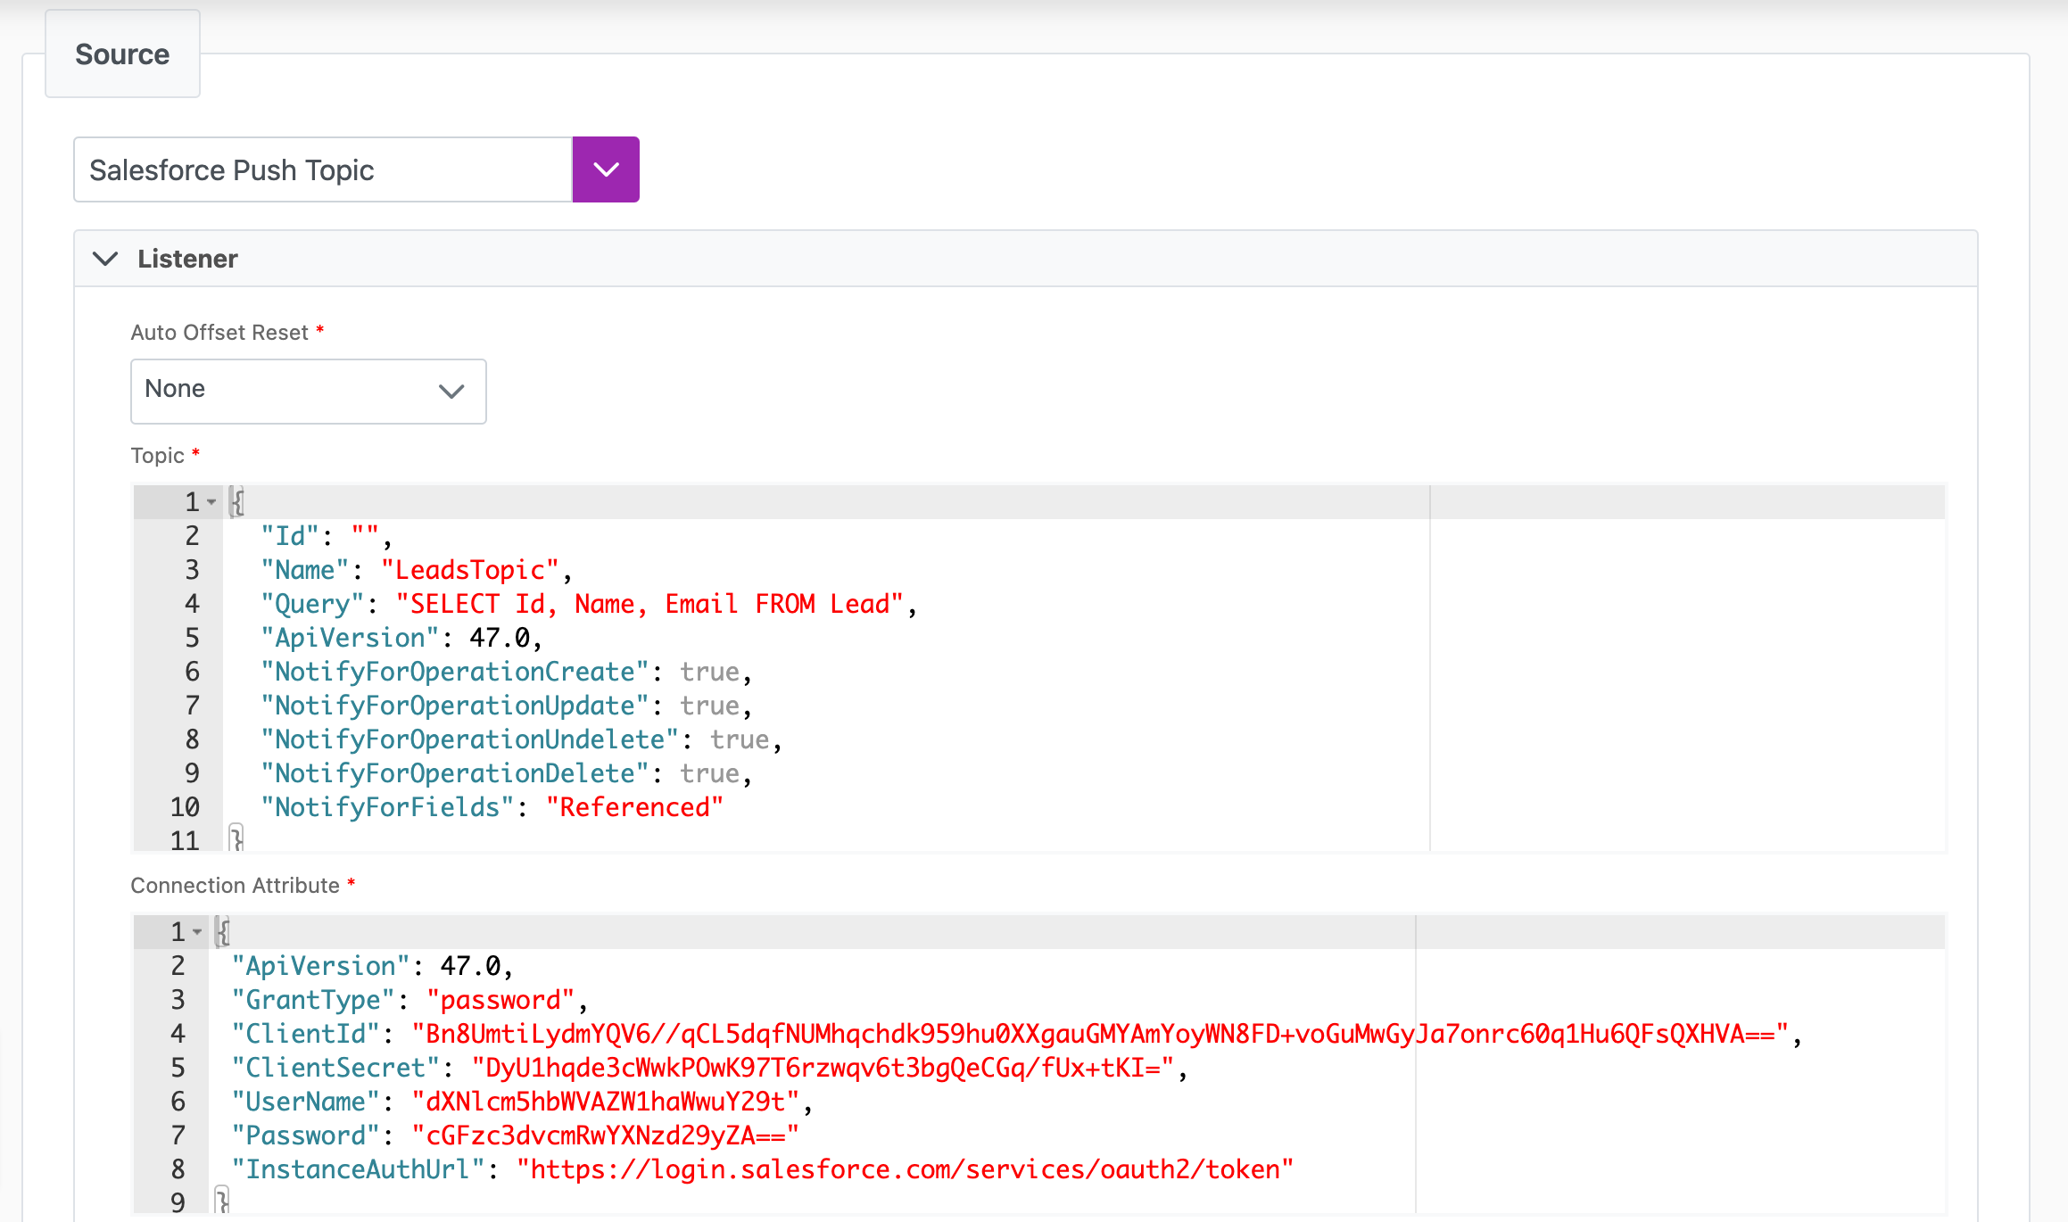Click the Topic field label
This screenshot has height=1222, width=2068.
(158, 456)
